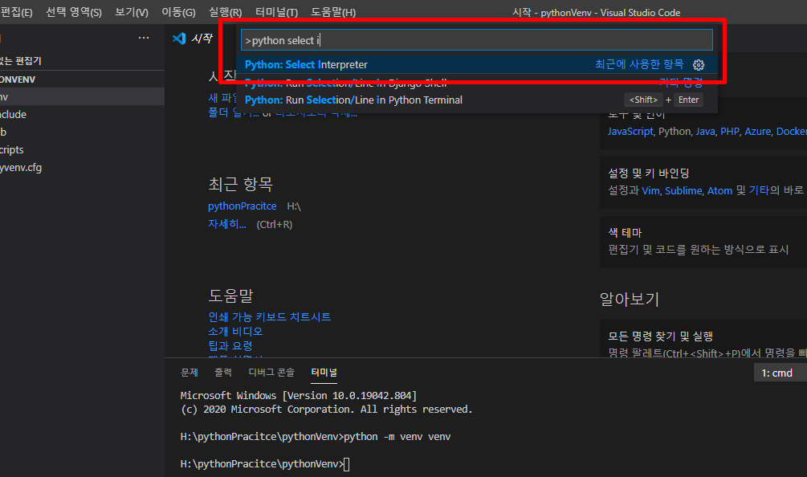Click the PHP language link
This screenshot has height=477, width=807.
[x=730, y=131]
